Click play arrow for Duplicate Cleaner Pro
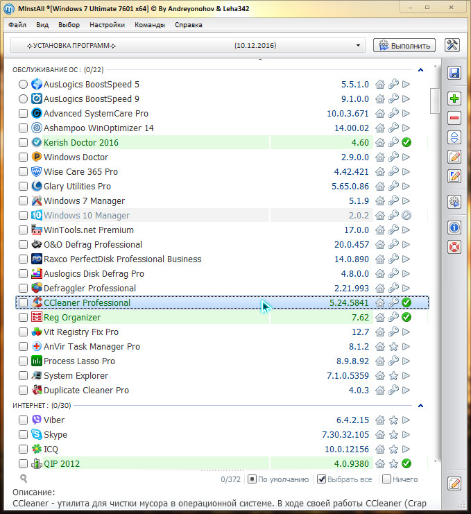The width and height of the screenshot is (471, 514). click(x=406, y=390)
